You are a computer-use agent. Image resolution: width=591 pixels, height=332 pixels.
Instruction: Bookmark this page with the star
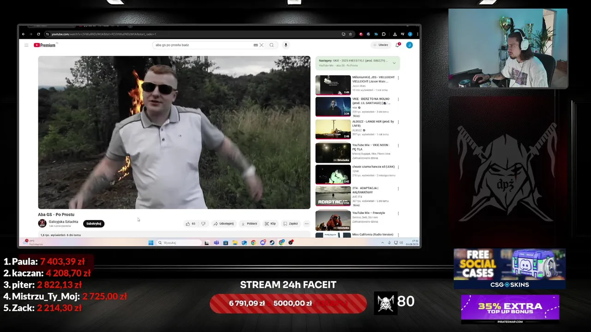click(350, 34)
